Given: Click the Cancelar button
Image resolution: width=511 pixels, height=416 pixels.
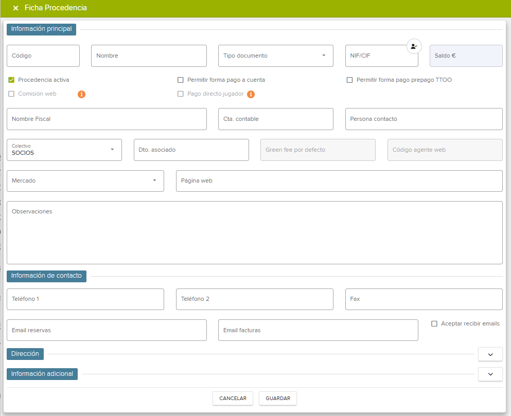Looking at the screenshot, I should (233, 398).
